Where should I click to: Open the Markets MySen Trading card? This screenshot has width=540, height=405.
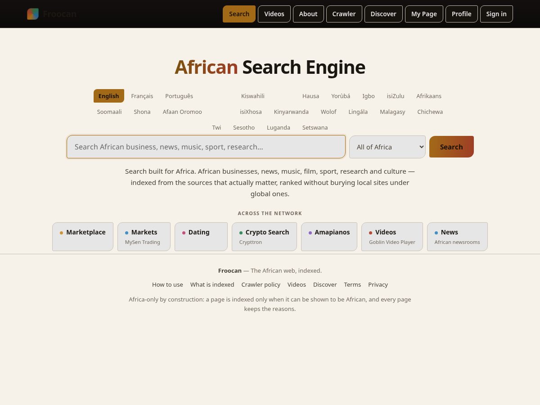point(144,237)
